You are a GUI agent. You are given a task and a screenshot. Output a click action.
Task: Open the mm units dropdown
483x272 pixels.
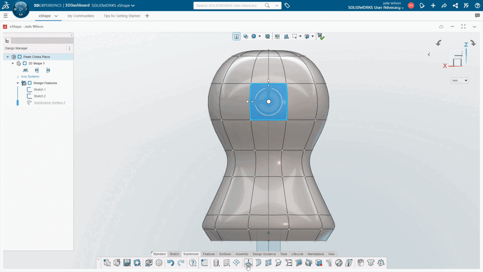(x=459, y=80)
